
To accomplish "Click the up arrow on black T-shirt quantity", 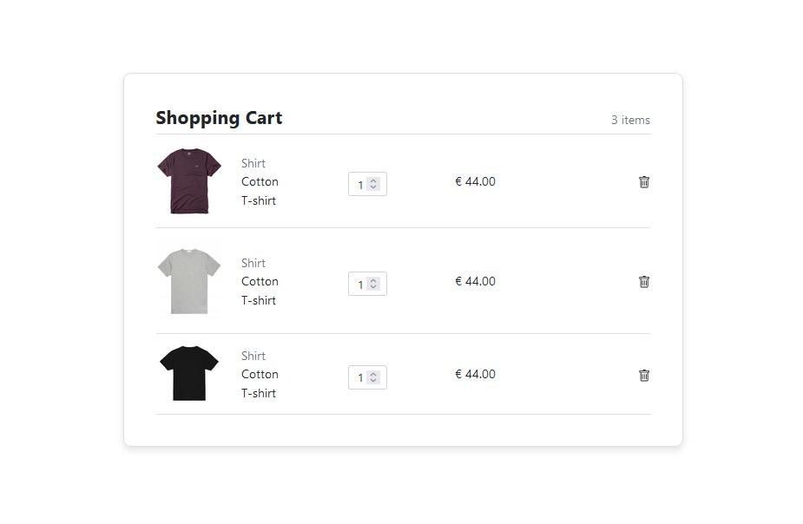I will tap(374, 373).
